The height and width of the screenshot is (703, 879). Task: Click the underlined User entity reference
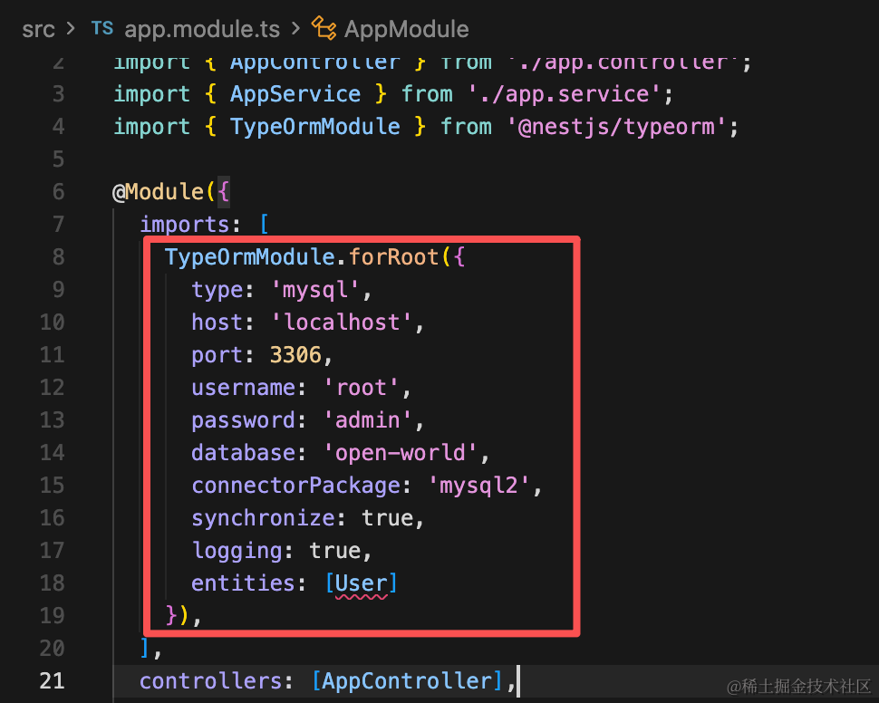coord(361,583)
